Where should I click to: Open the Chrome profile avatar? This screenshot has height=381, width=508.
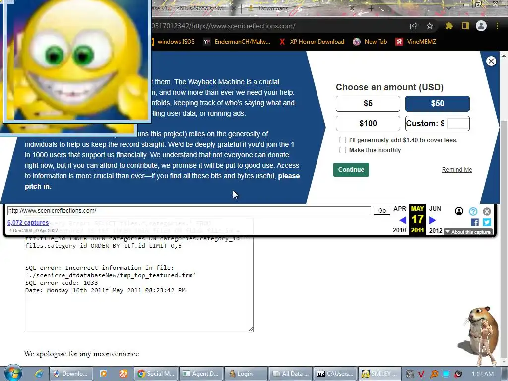(x=481, y=26)
